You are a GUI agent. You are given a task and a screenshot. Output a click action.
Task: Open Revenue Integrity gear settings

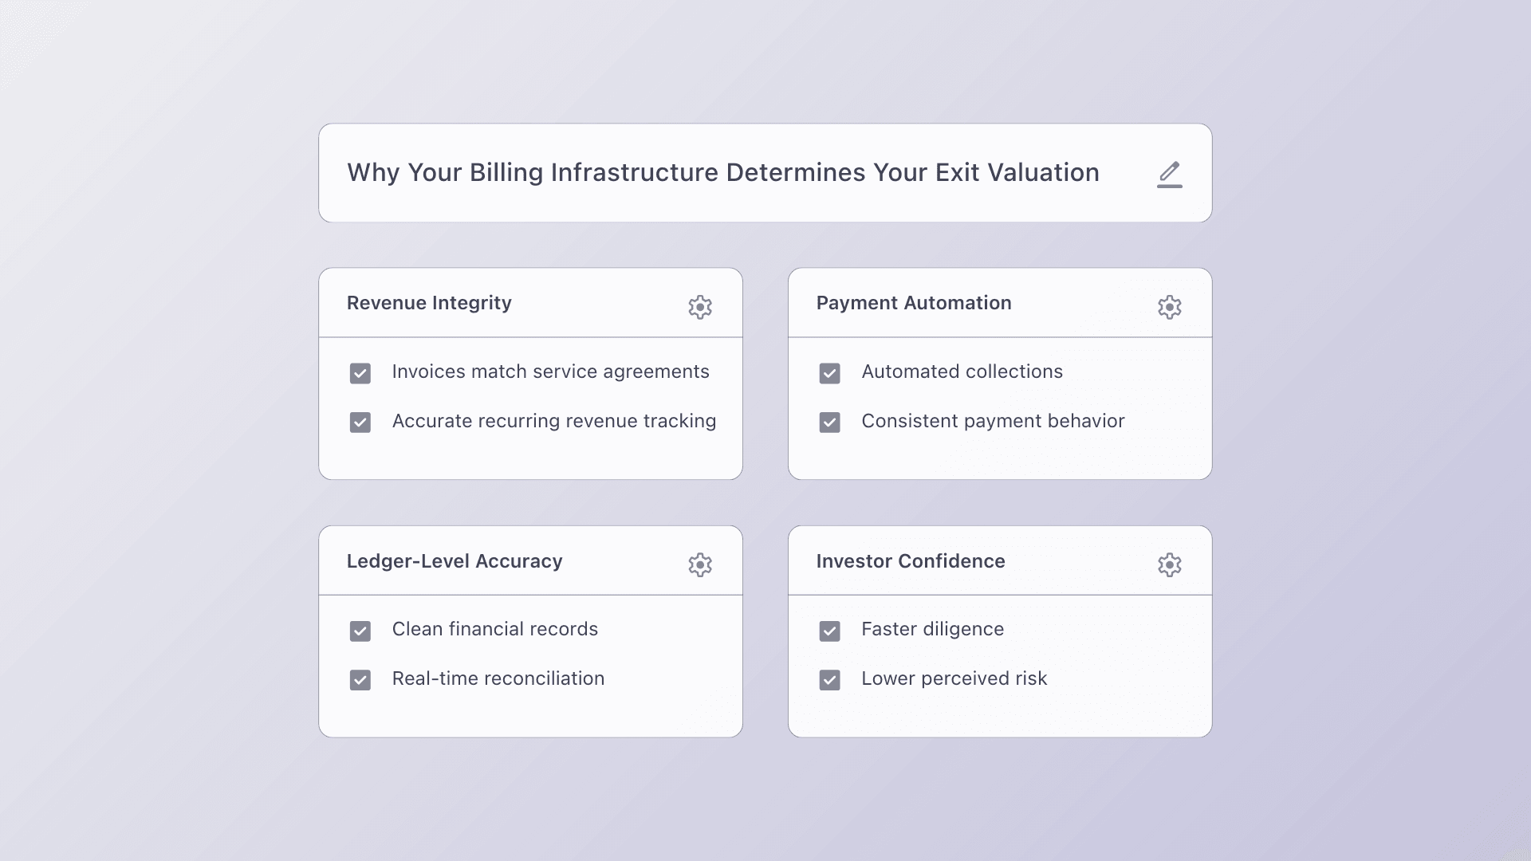coord(699,307)
